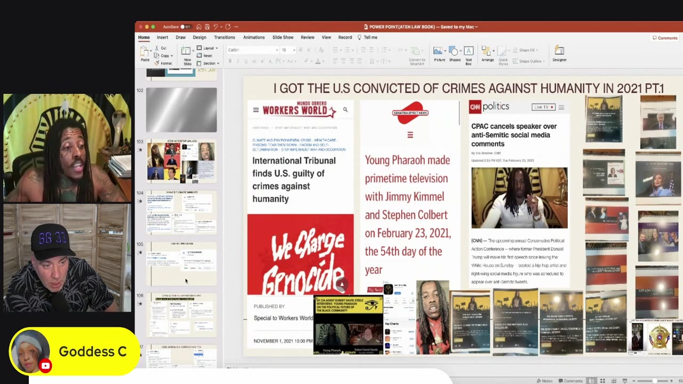The image size is (683, 384).
Task: Click the Home icon in title bar
Action: [198, 27]
